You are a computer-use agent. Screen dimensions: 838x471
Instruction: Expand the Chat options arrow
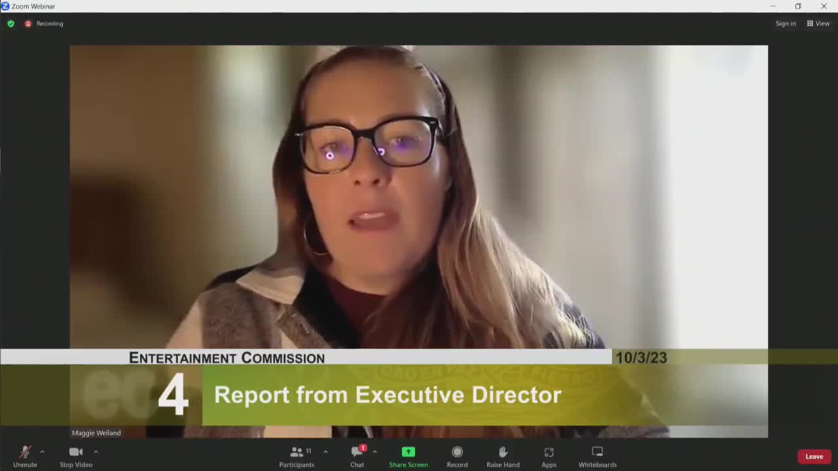click(374, 451)
